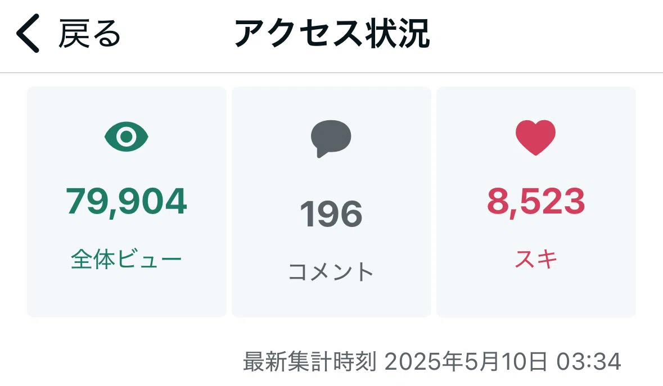
Task: Open the total views stat card
Action: (127, 202)
